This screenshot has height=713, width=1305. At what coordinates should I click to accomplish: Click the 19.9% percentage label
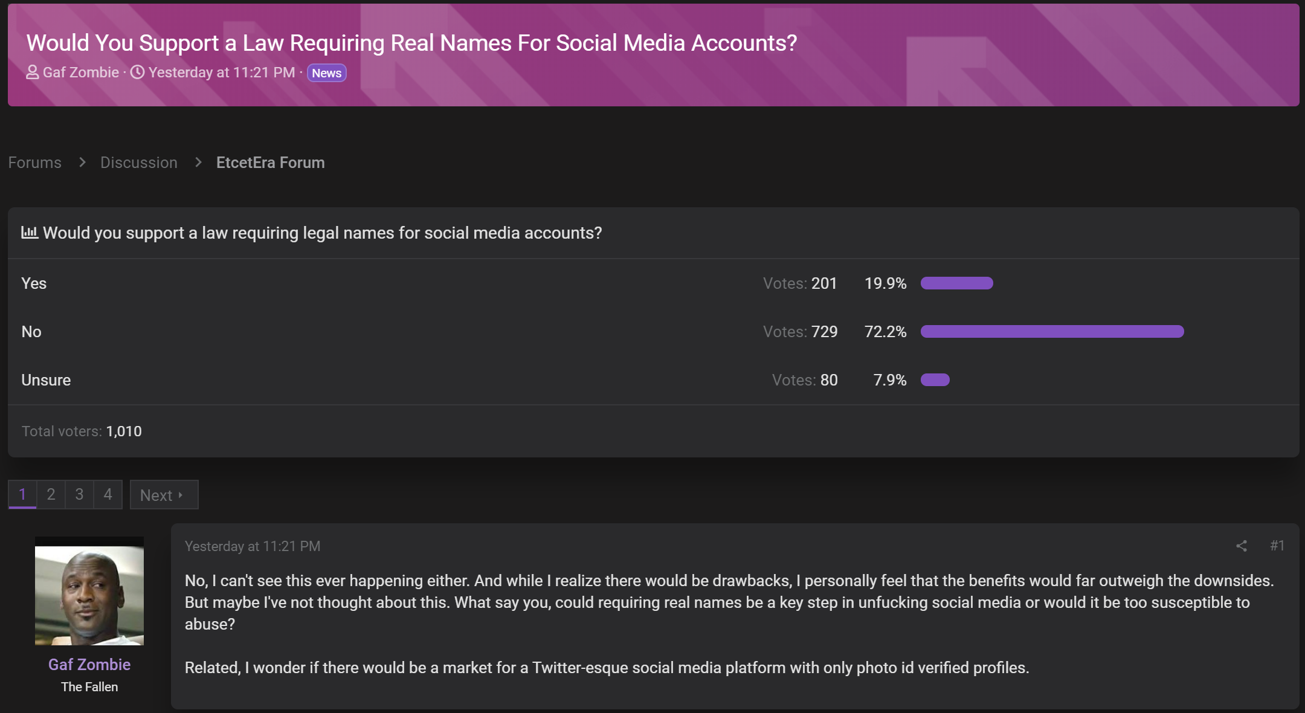tap(886, 283)
